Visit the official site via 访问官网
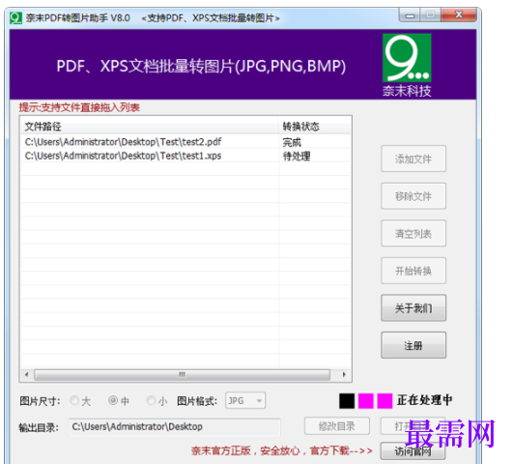 coord(413,451)
